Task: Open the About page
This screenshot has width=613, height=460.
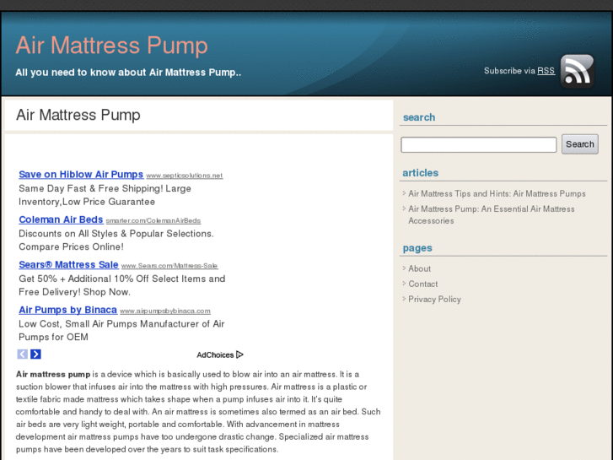Action: 419,268
